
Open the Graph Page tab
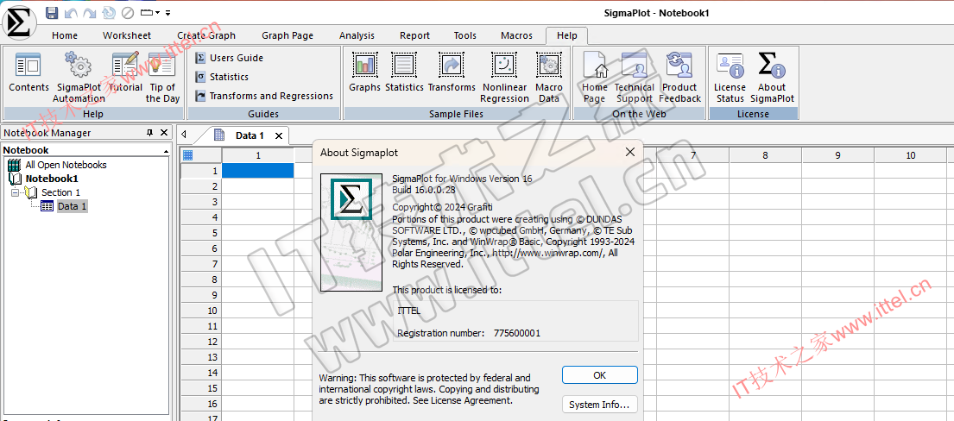(x=287, y=35)
